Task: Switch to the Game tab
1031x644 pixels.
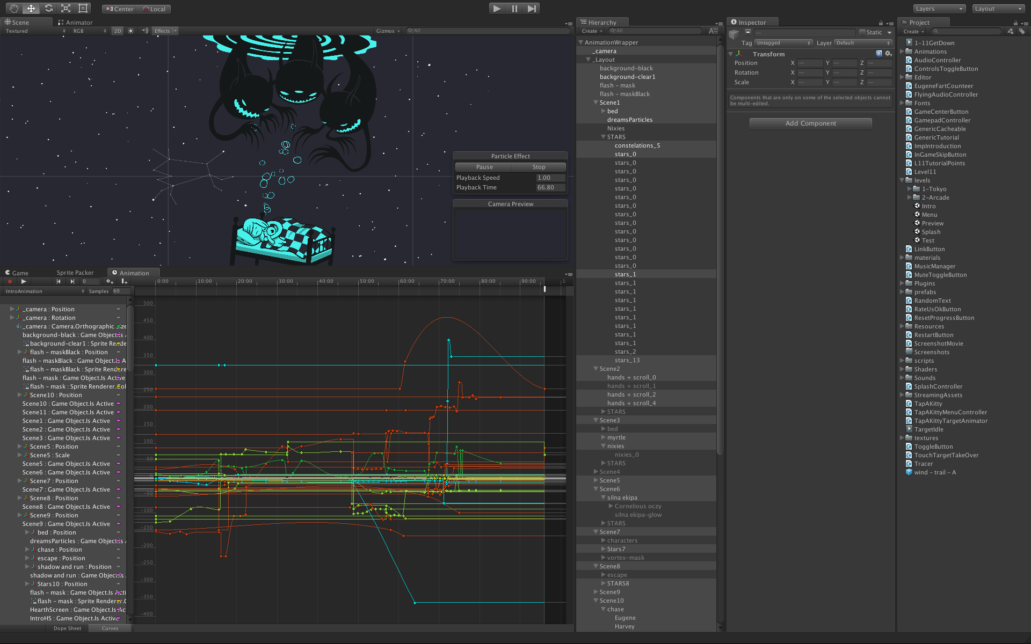Action: (x=17, y=273)
